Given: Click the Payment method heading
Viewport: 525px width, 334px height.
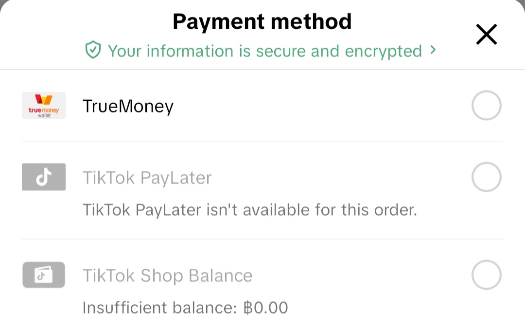Looking at the screenshot, I should click(262, 21).
